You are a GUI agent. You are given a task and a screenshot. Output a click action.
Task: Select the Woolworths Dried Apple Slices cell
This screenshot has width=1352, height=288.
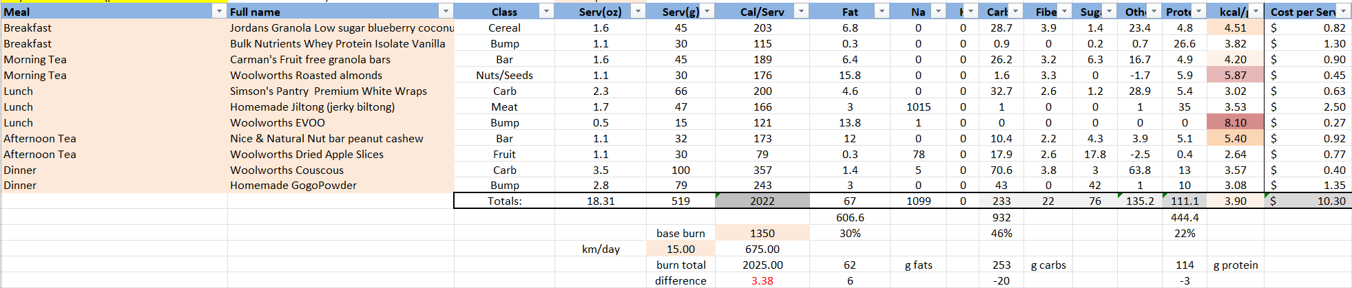341,154
